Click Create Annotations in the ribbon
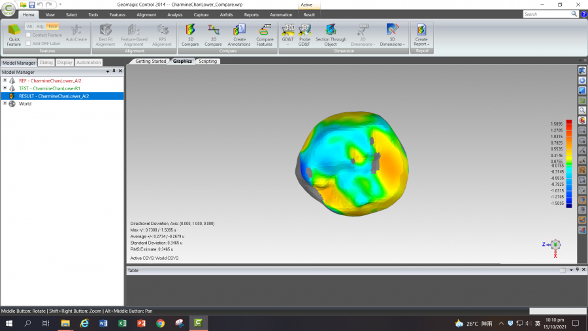Viewport: 588px width, 331px height. coord(238,34)
